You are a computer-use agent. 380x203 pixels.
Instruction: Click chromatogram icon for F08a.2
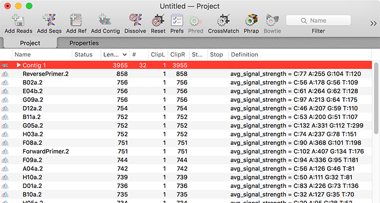[x=5, y=143]
